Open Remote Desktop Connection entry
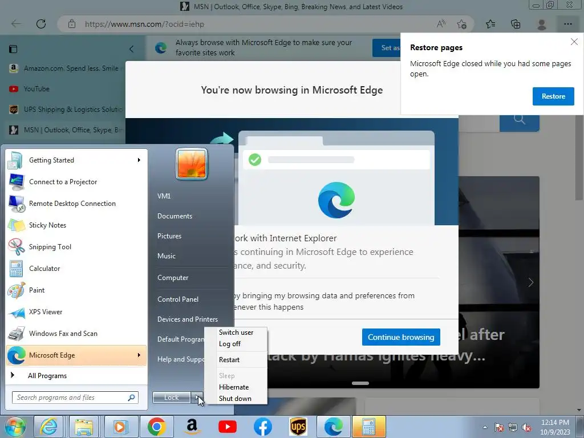Image resolution: width=584 pixels, height=438 pixels. pos(76,204)
